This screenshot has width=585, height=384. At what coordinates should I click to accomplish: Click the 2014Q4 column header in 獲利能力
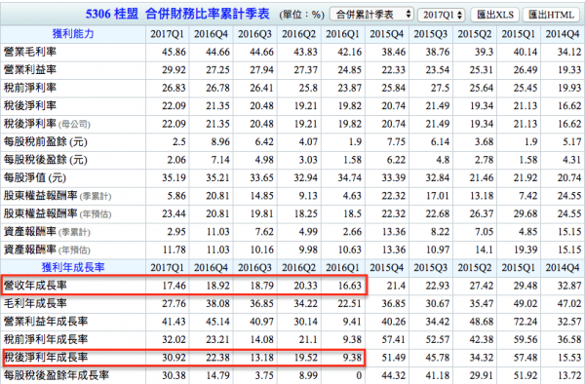point(563,34)
